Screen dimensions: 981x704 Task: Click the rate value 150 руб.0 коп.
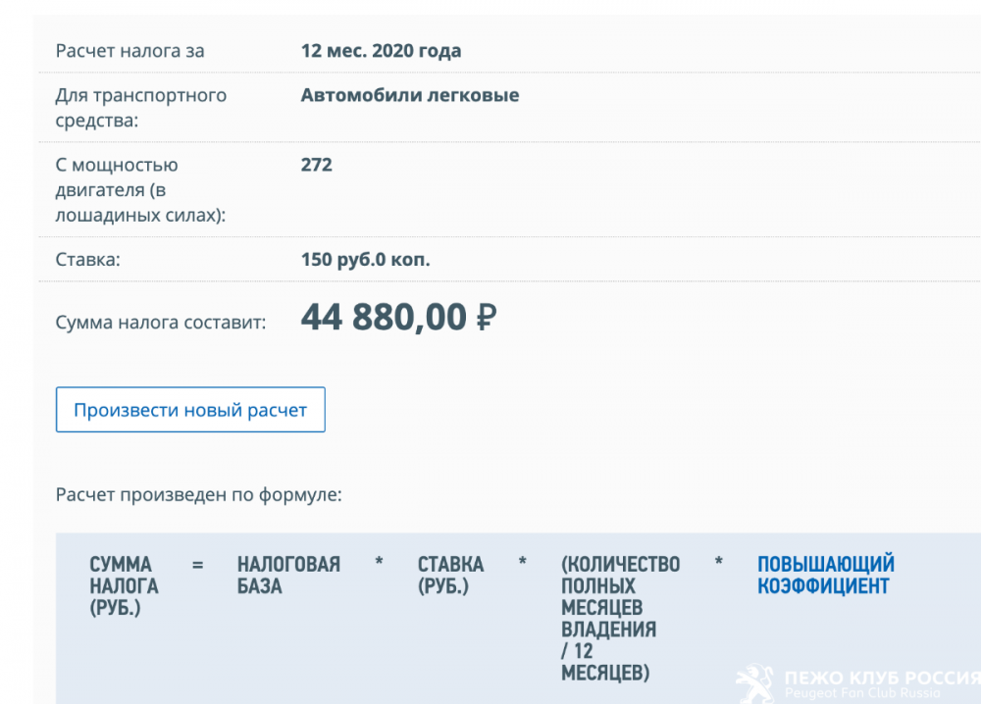tap(365, 260)
